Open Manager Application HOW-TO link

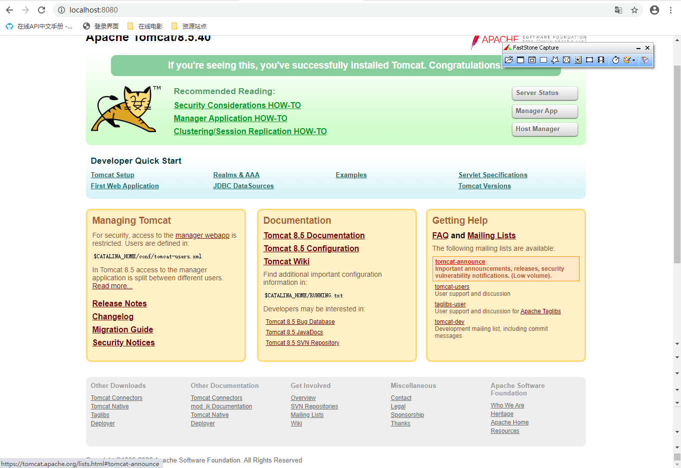coord(230,118)
